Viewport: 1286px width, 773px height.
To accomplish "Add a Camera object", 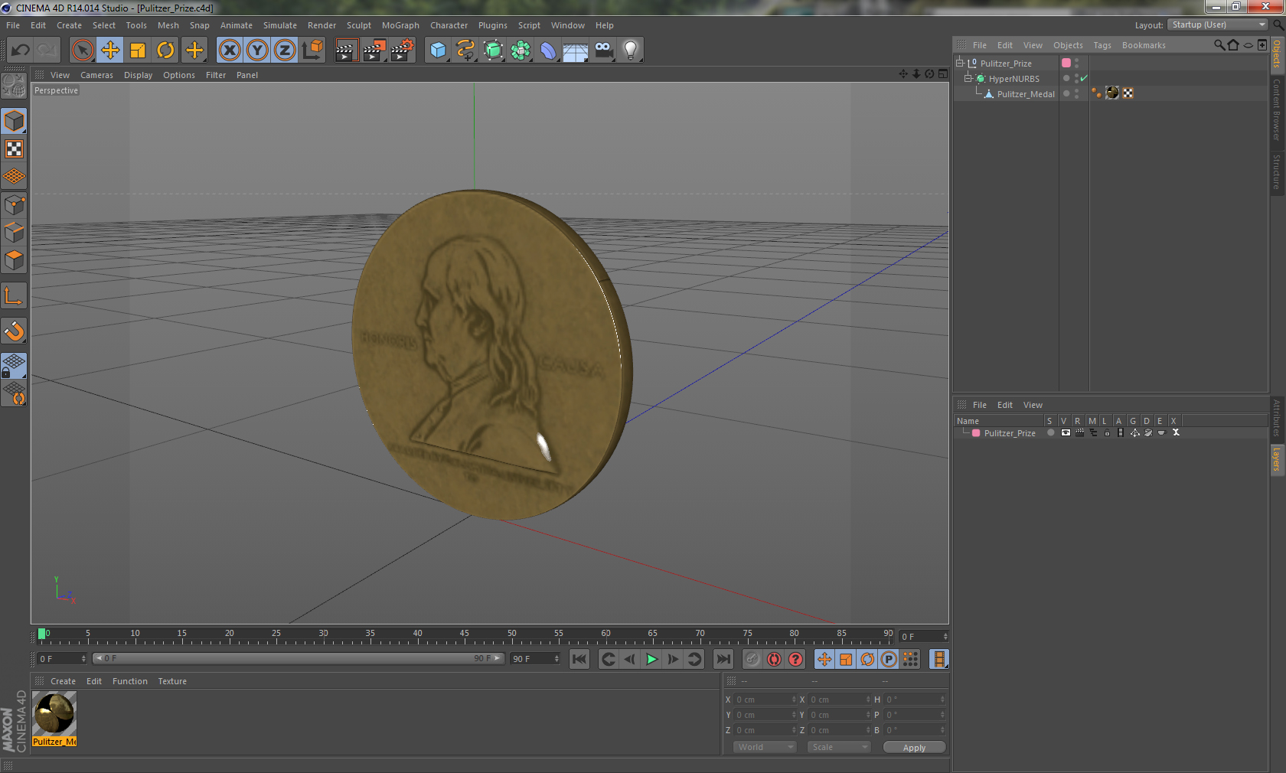I will coord(604,51).
